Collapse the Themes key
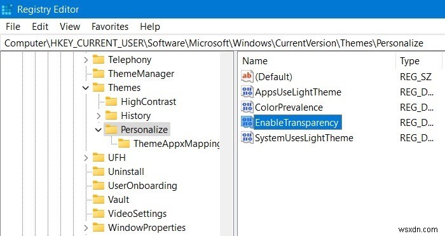This screenshot has height=236, width=445. (x=86, y=88)
